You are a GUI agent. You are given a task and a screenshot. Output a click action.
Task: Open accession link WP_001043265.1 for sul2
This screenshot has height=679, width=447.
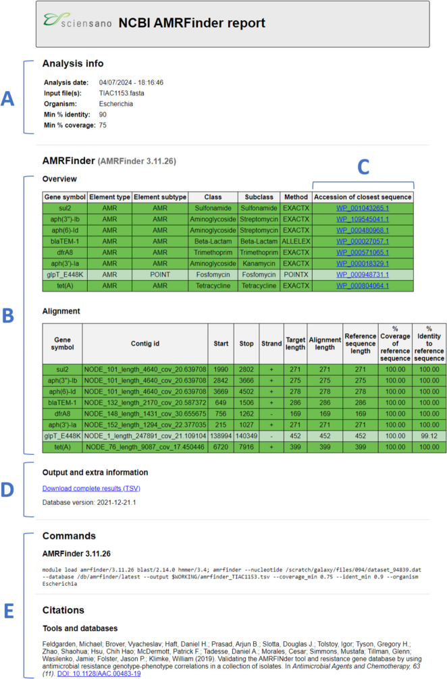click(x=363, y=209)
